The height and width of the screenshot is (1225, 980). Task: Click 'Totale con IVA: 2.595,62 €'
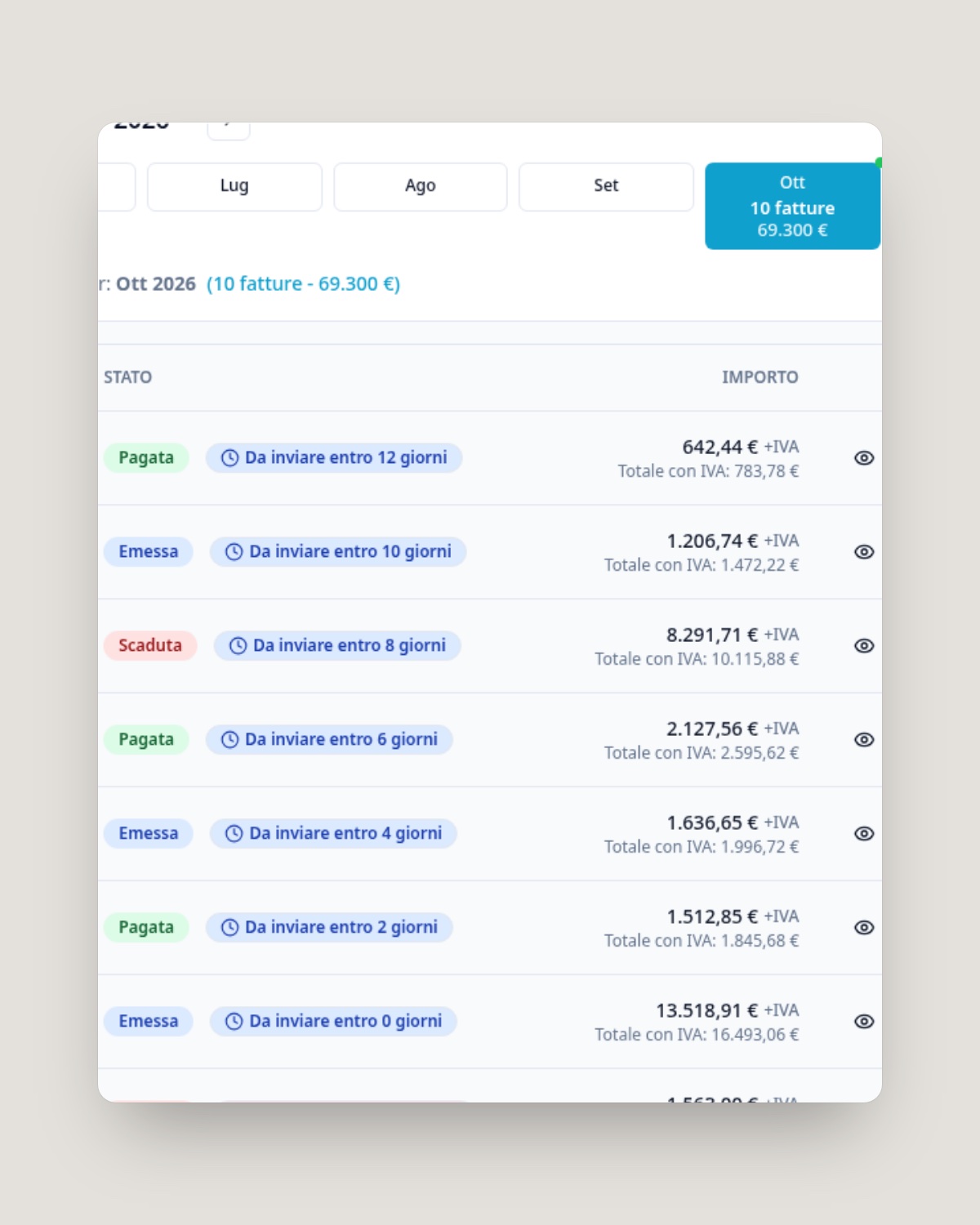[702, 753]
